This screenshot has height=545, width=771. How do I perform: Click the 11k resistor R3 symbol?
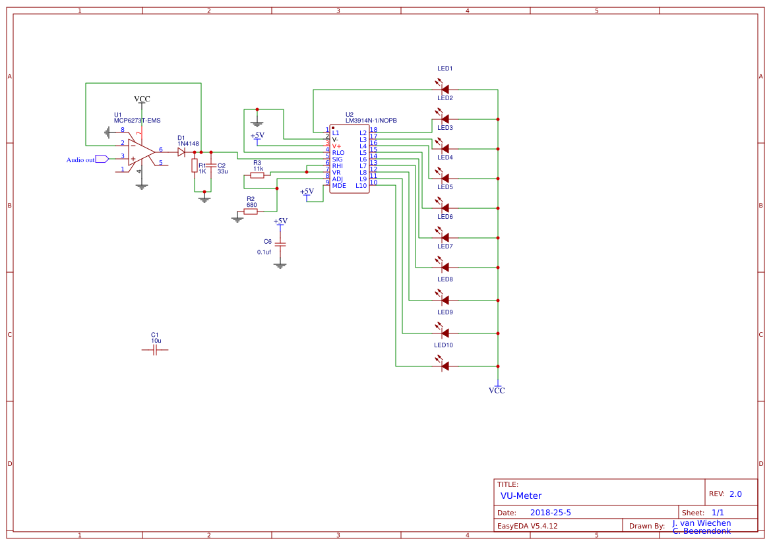(257, 176)
